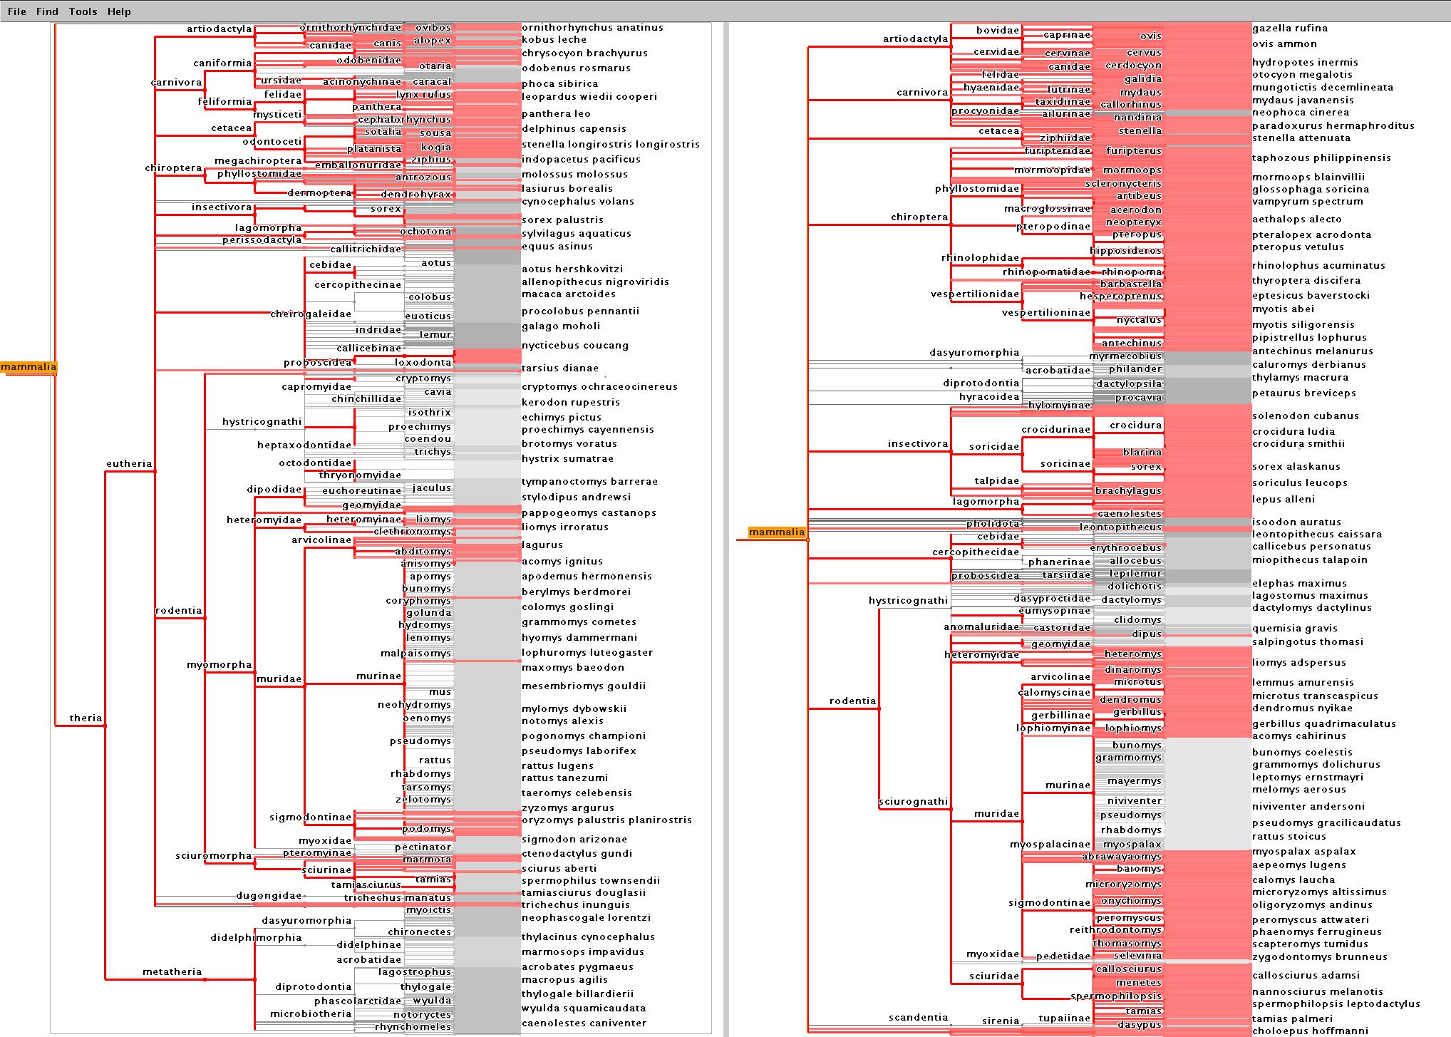Select rattus stoicus leaf label
Viewport: 1451px width, 1037px height.
[1289, 836]
